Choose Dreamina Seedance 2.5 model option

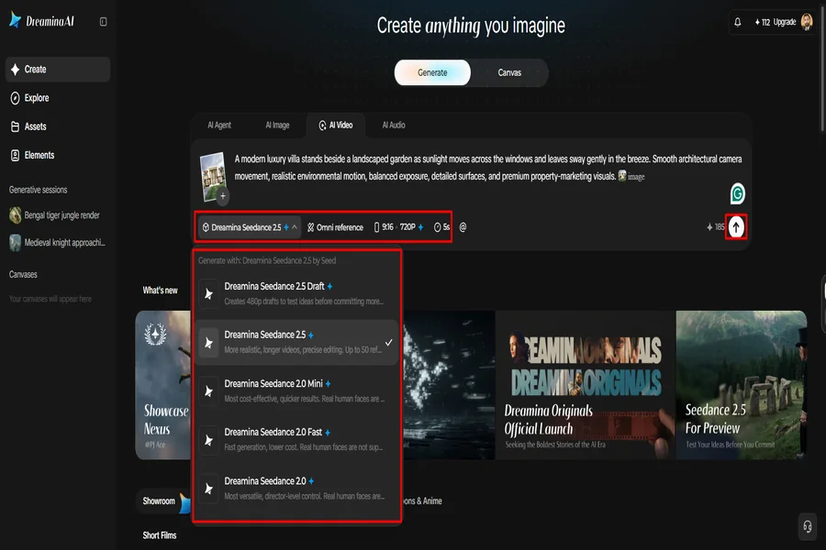296,342
